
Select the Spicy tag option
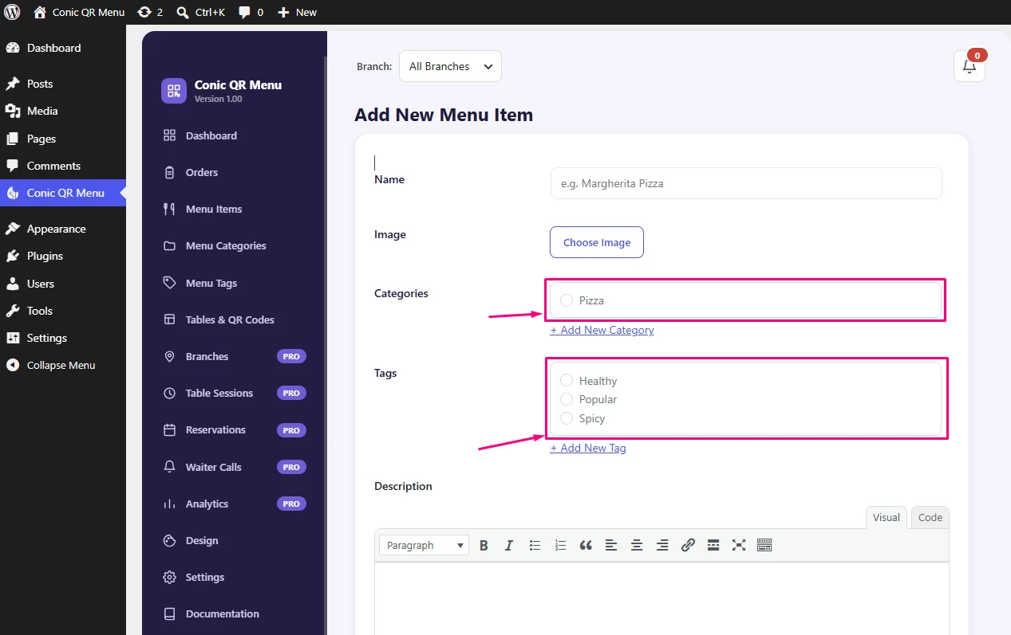click(567, 418)
